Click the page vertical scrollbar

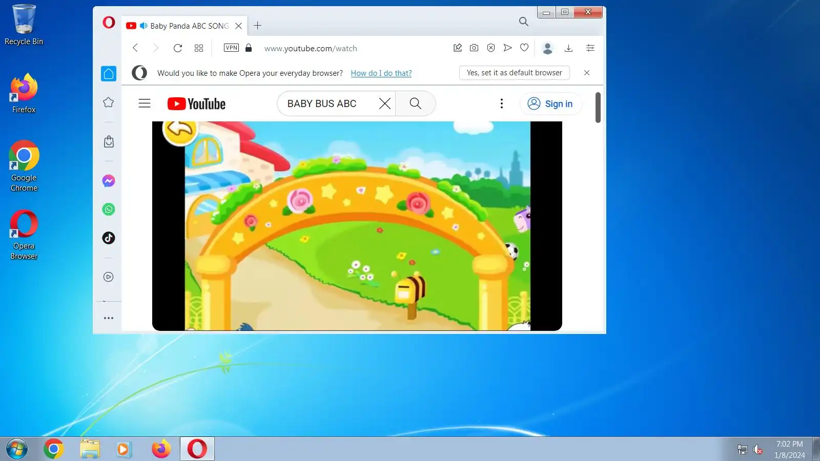tap(598, 108)
